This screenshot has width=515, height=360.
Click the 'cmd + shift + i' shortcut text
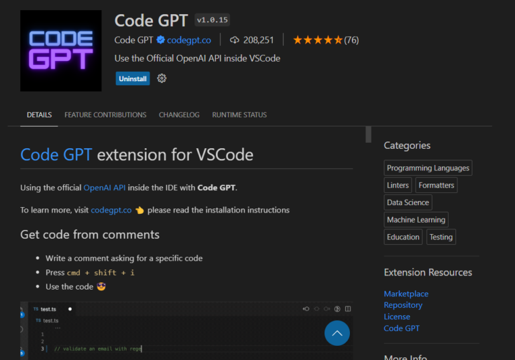tap(101, 273)
